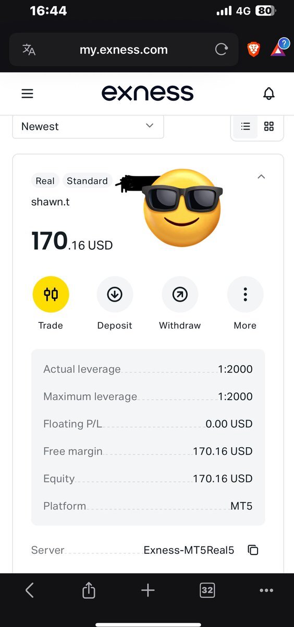The image size is (294, 627).
Task: Open the More three-dots account options
Action: coord(245,295)
